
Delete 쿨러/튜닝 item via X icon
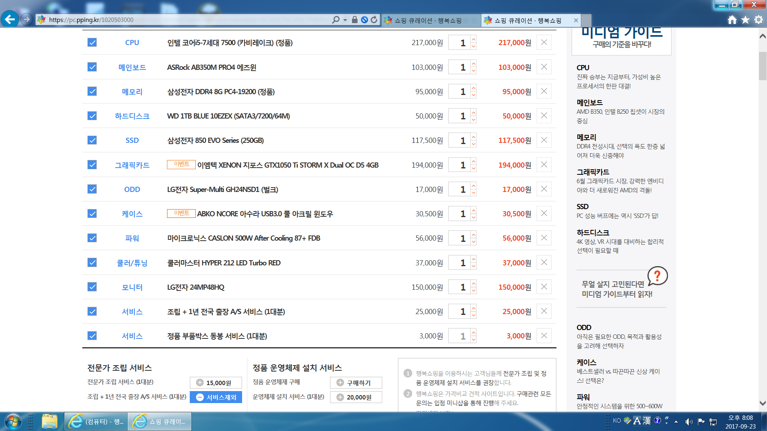(544, 262)
